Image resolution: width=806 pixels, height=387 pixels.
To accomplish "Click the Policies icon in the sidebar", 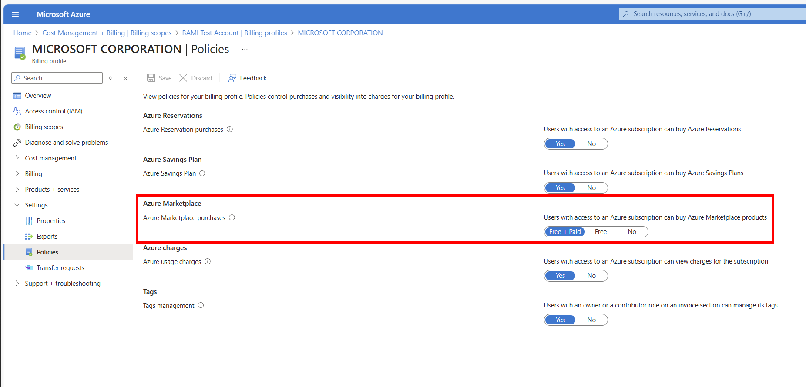I will 29,252.
